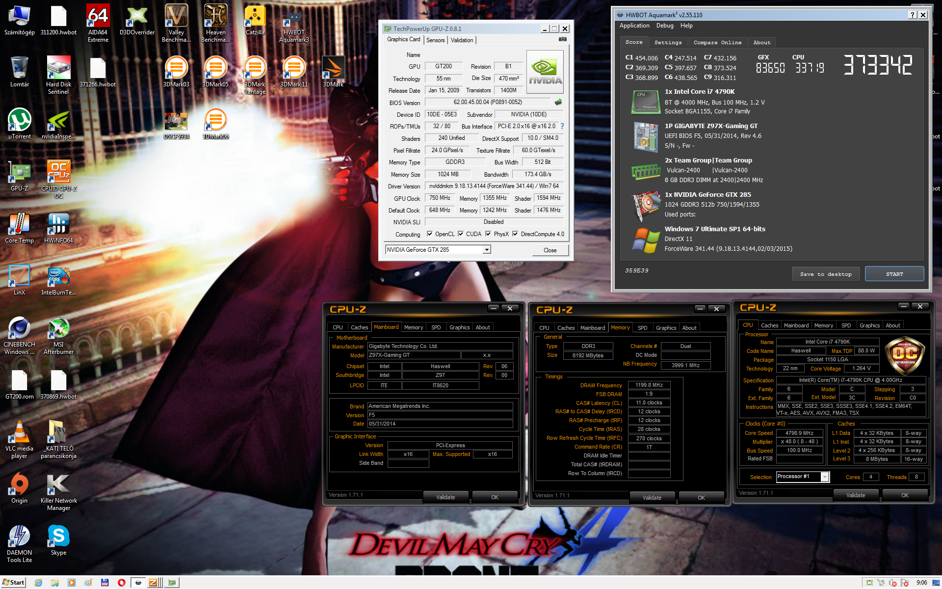Launch the 3DMark06 desktop shortcut
Image resolution: width=942 pixels, height=589 pixels.
pos(215,124)
